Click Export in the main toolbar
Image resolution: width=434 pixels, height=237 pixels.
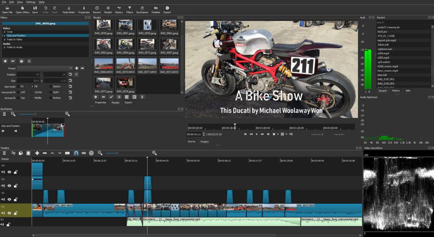(167, 10)
